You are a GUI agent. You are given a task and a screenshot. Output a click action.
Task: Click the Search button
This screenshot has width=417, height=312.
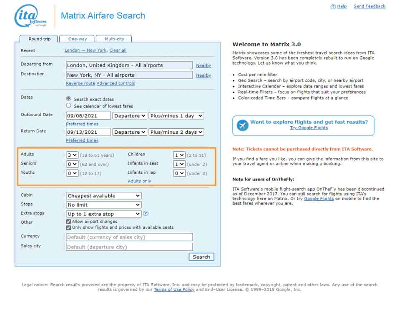pyautogui.click(x=201, y=257)
